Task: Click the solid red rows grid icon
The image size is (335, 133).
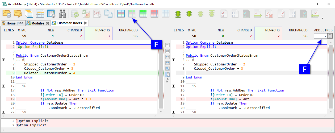Action: [x=154, y=14]
